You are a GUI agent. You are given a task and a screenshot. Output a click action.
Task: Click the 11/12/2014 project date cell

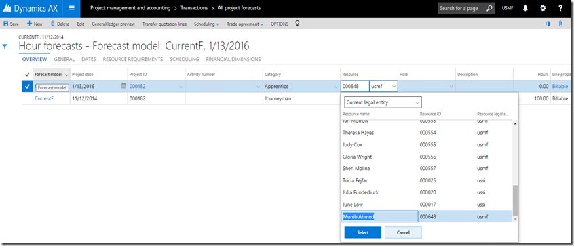(99, 98)
